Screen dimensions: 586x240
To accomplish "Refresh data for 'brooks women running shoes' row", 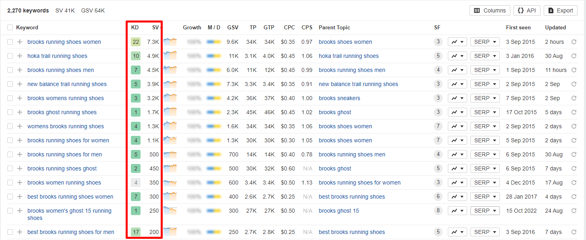I will point(574,183).
